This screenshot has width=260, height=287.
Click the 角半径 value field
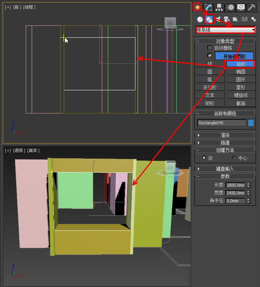click(x=235, y=201)
